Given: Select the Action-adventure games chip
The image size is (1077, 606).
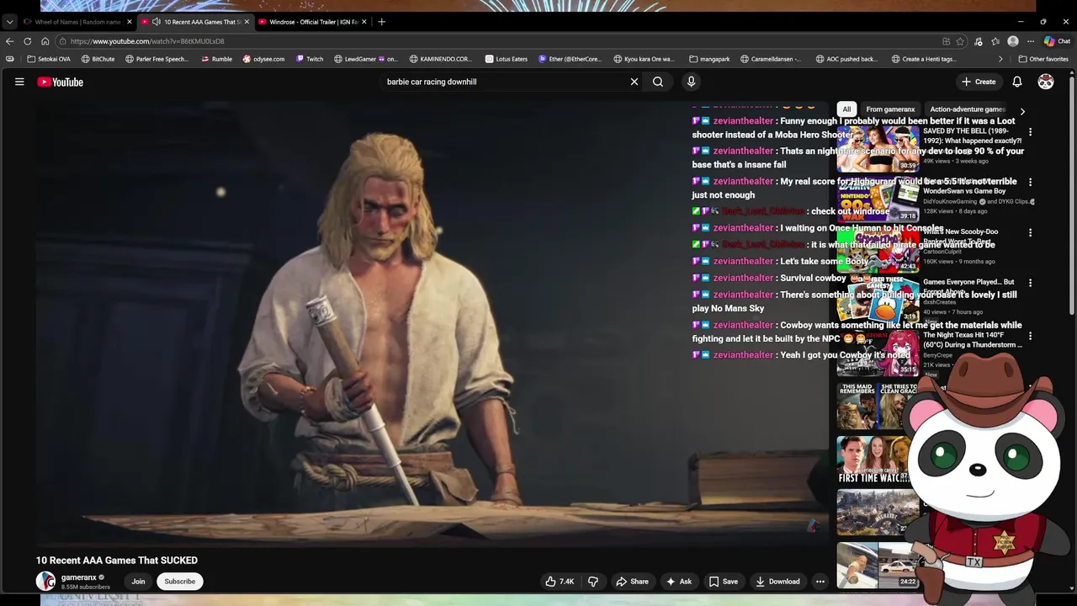Looking at the screenshot, I should 968,109.
